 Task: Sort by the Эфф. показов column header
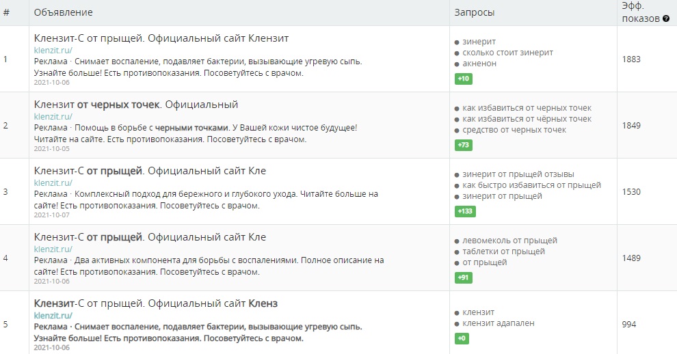coord(641,12)
